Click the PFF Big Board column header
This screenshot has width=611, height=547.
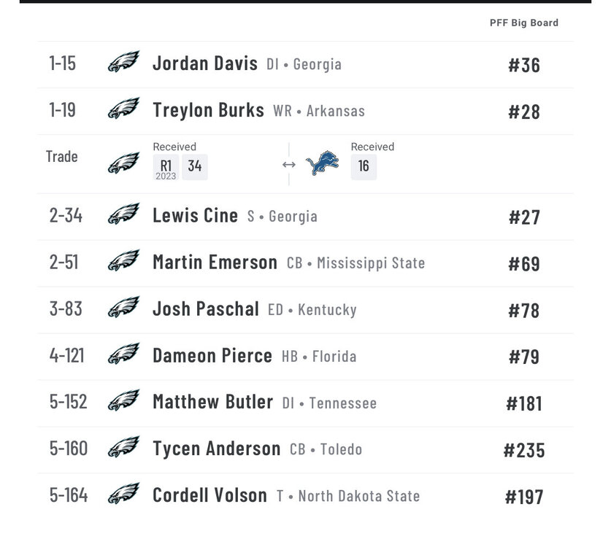[x=523, y=23]
